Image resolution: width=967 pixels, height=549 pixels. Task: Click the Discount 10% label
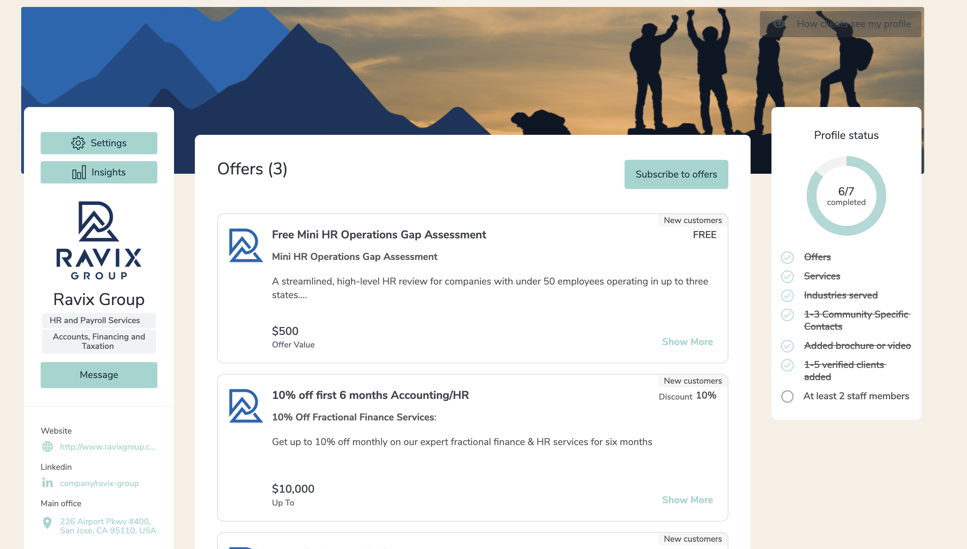tap(687, 395)
